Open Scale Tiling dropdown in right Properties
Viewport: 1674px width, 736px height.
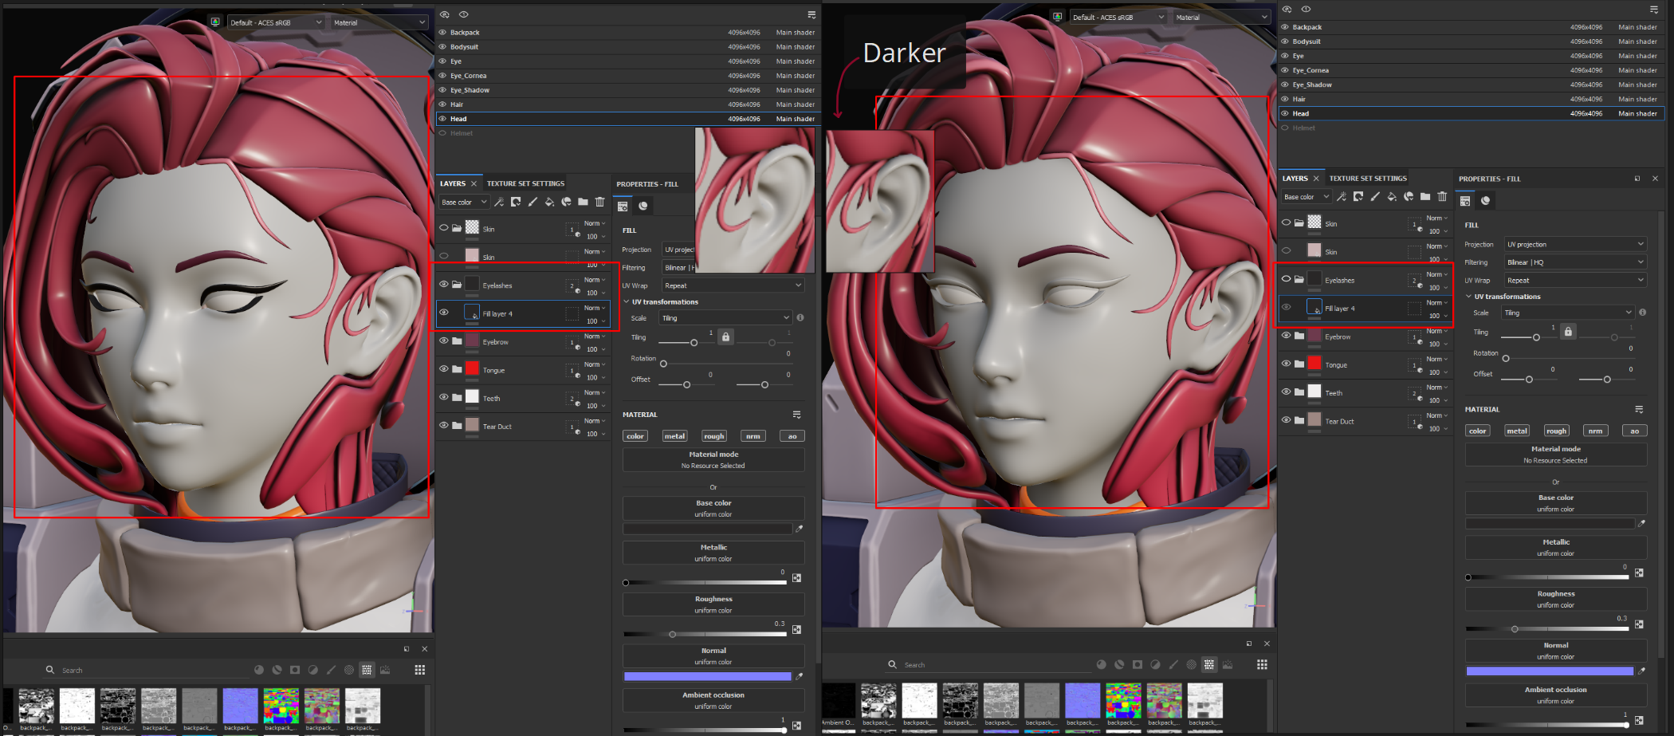click(1568, 313)
